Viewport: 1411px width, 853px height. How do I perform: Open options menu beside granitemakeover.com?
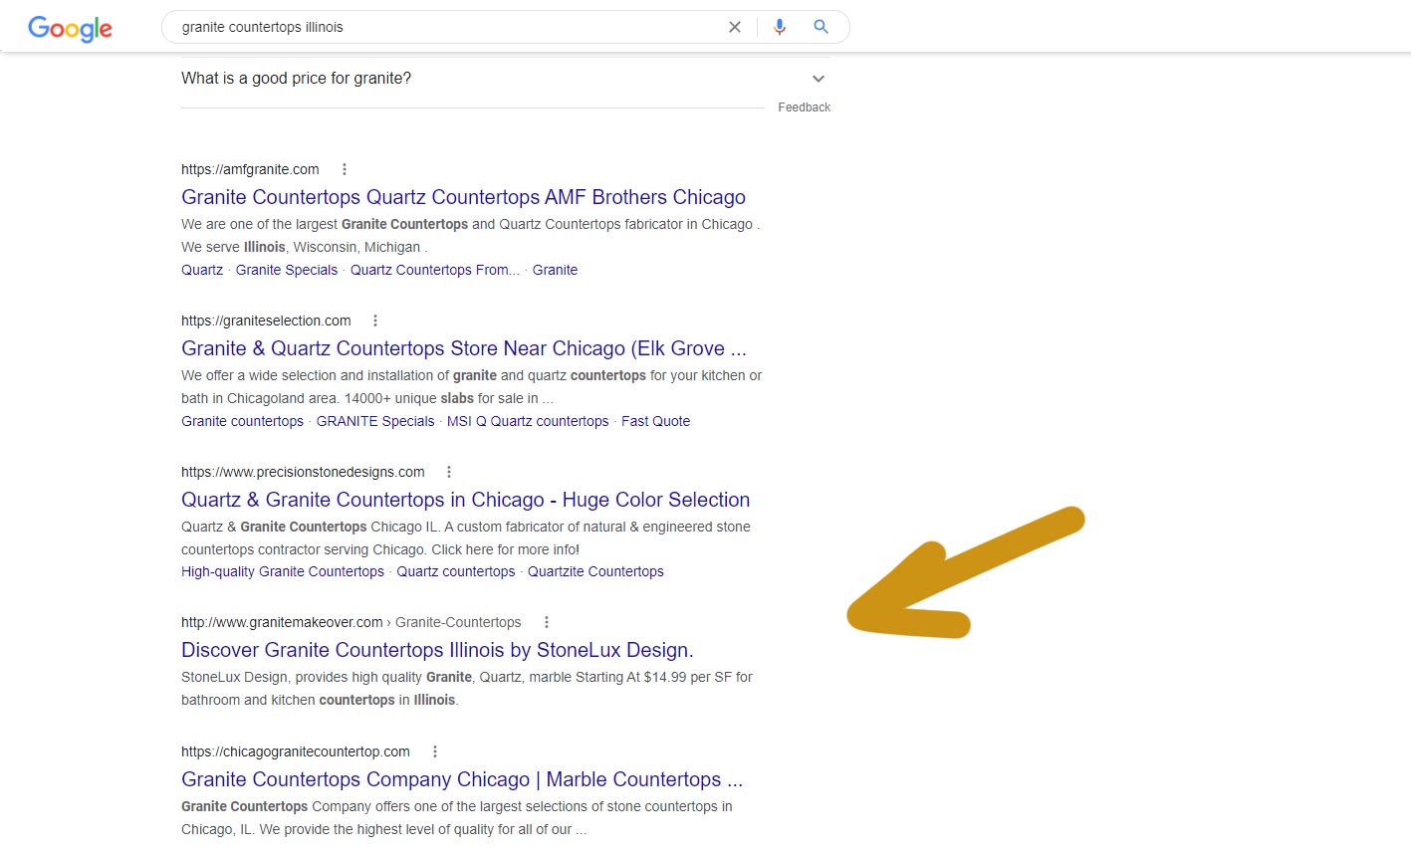click(x=546, y=622)
